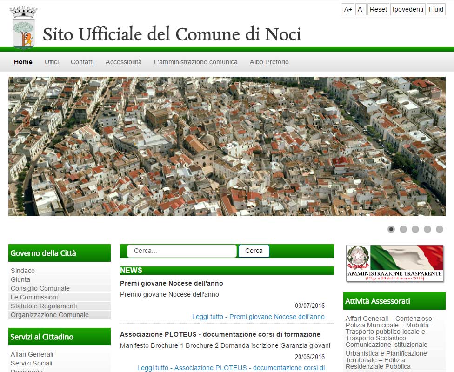Click the Comune di Noci coat of arms logo
This screenshot has width=454, height=372.
tap(23, 27)
